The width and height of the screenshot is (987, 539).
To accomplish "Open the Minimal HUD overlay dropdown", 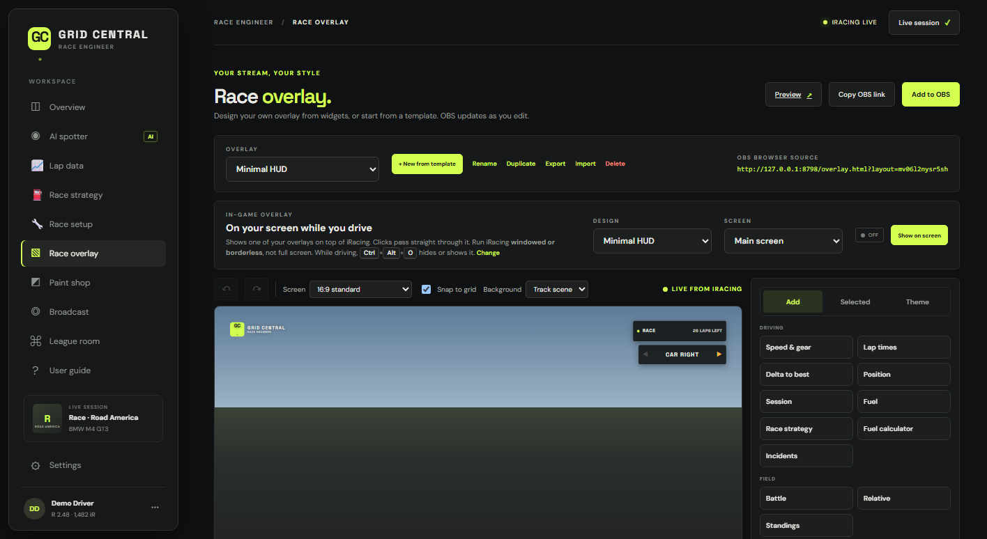I will pyautogui.click(x=303, y=169).
